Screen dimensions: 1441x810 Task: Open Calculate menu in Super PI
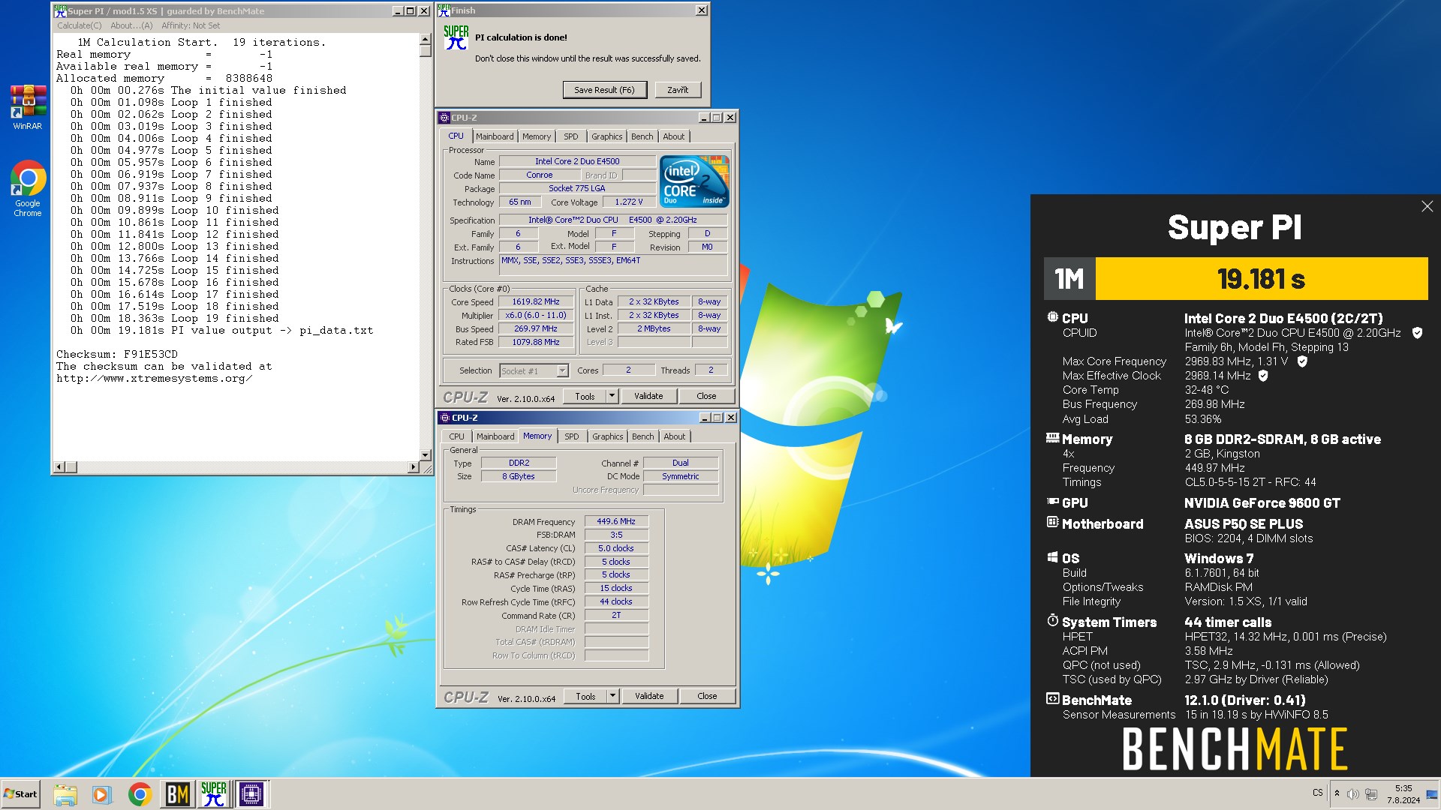coord(80,25)
